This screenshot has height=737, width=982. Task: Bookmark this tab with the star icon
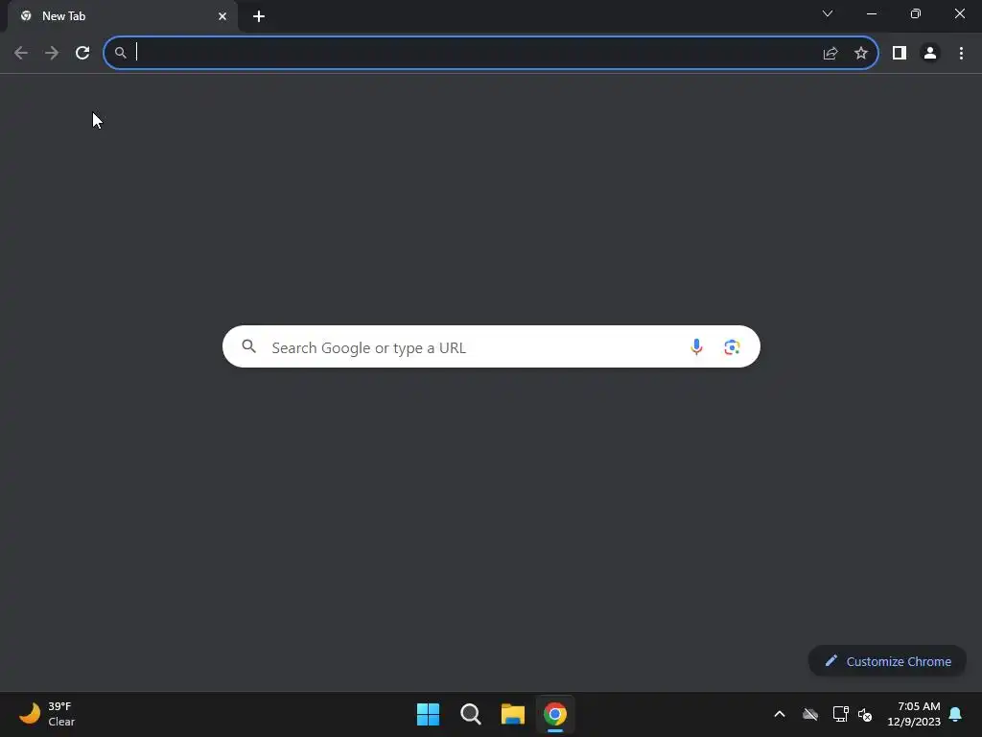[861, 54]
